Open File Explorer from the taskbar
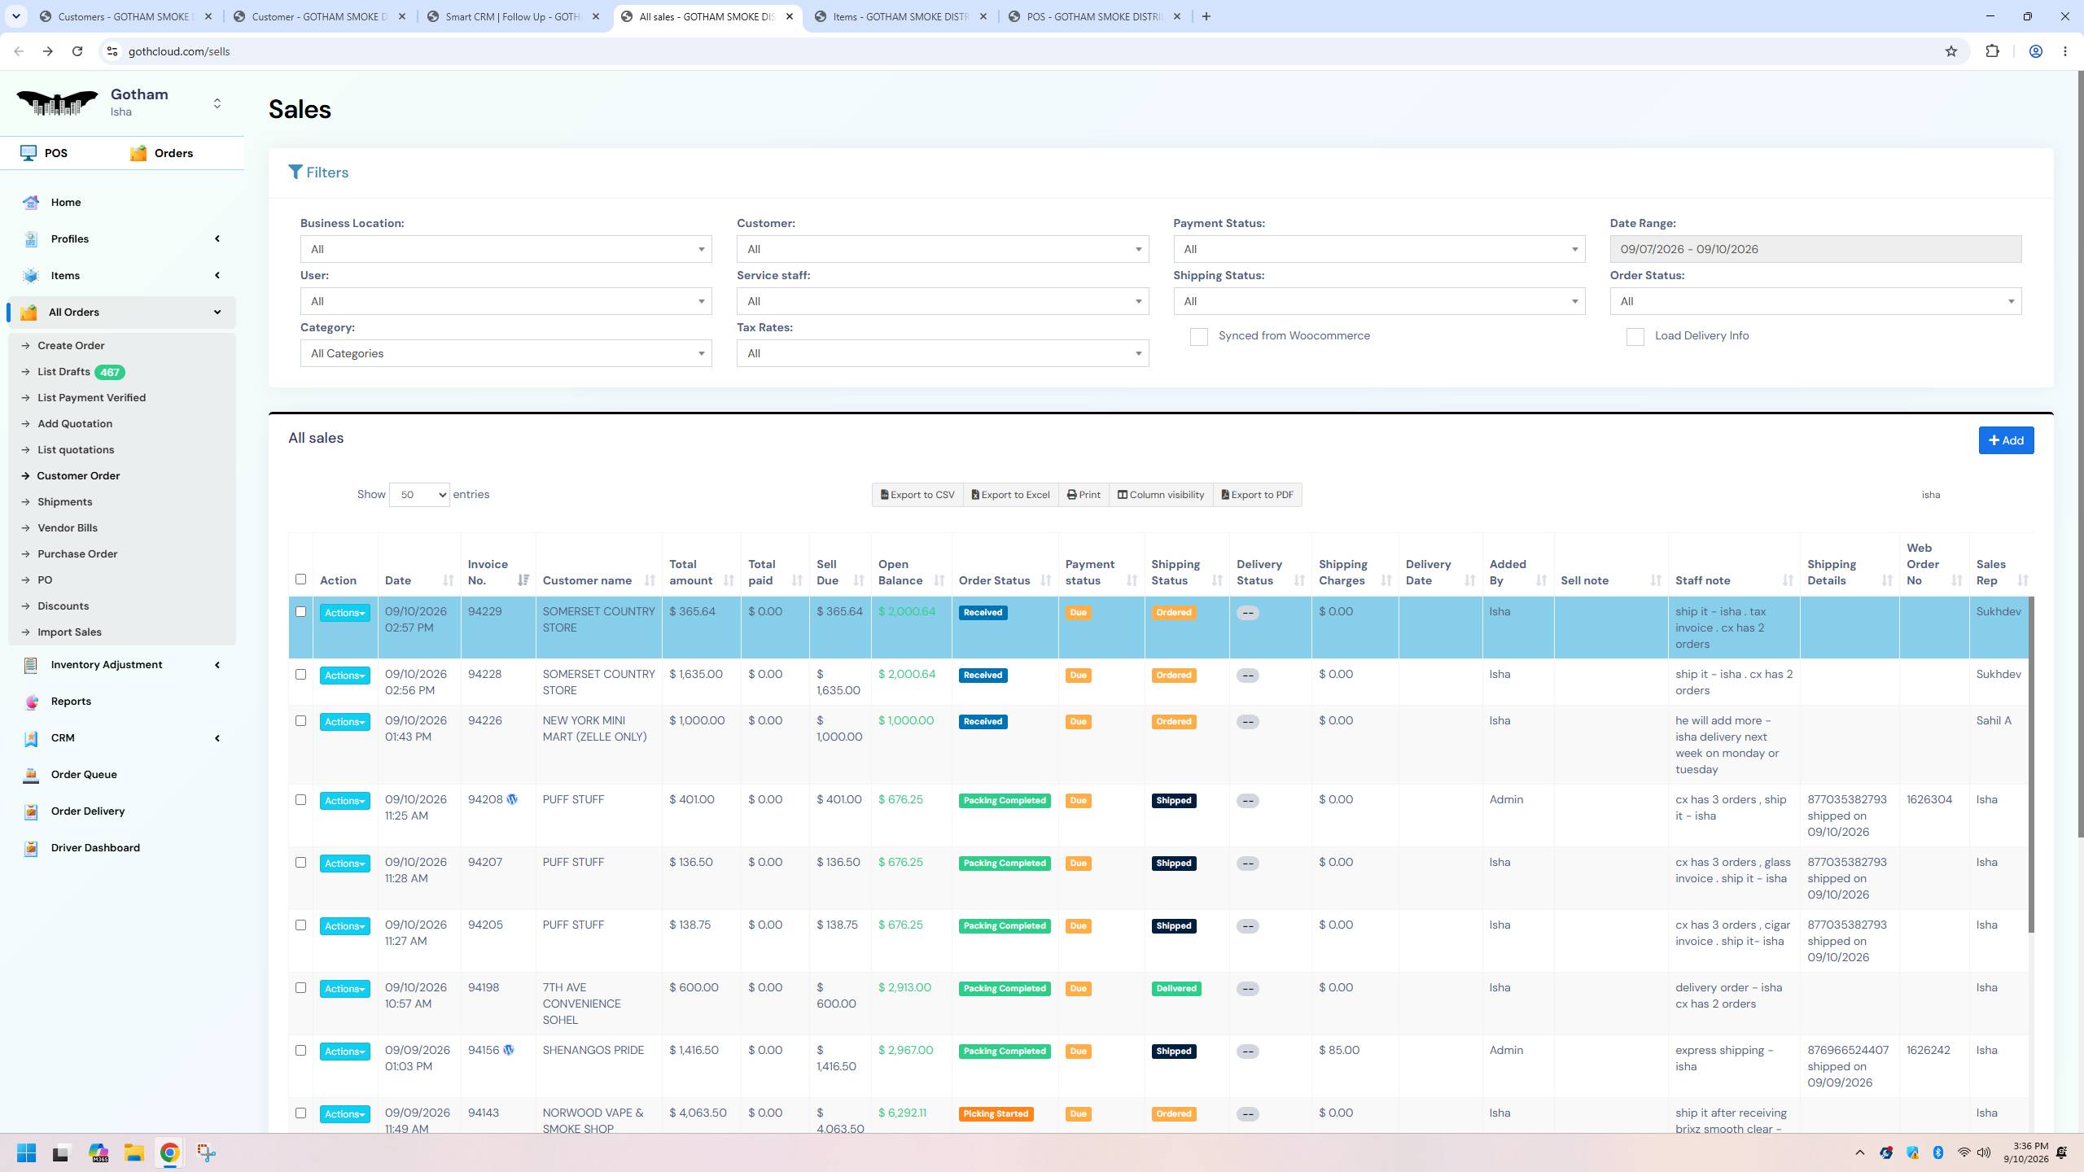The image size is (2084, 1172). pyautogui.click(x=134, y=1152)
